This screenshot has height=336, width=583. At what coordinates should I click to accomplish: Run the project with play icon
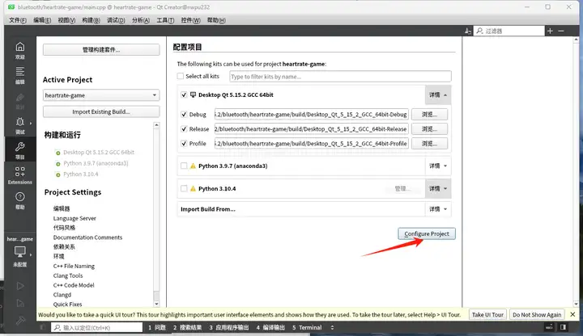[x=20, y=286]
